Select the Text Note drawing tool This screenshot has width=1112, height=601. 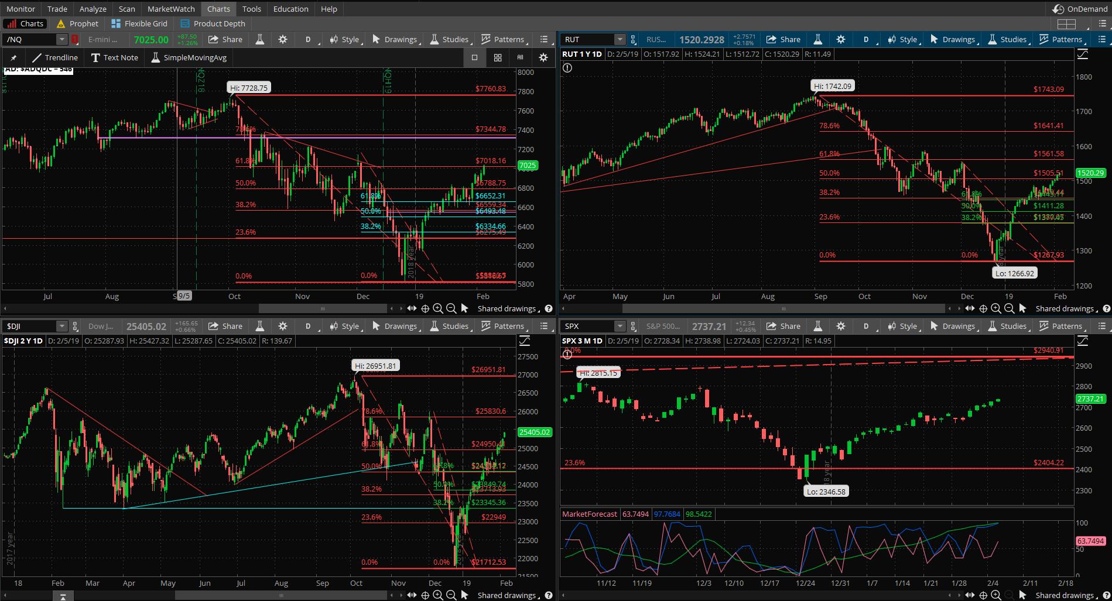point(115,57)
